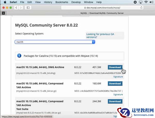Open the volume control icon
The height and width of the screenshot is (118, 155).
pos(151,2)
